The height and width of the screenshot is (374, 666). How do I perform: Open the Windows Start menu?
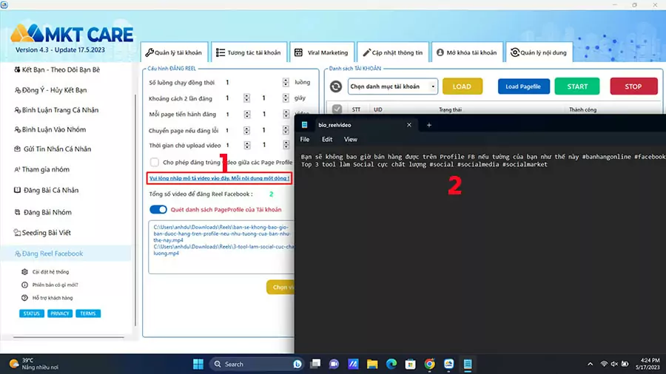[198, 364]
